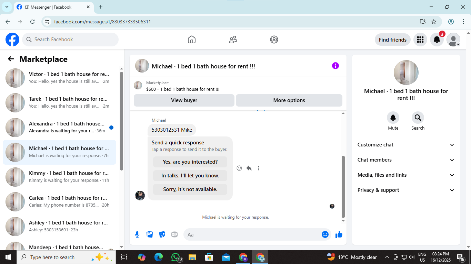This screenshot has height=264, width=471.
Task: Open the Victor conversation
Action: [59, 78]
